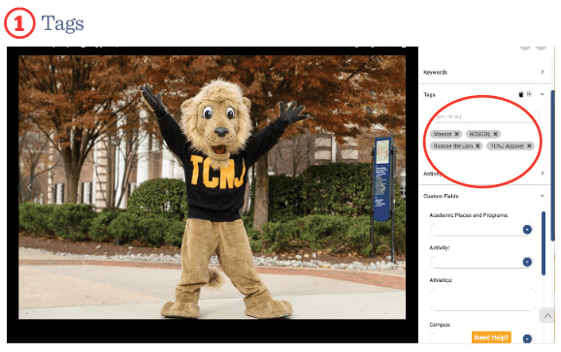Click the Tags section label
Image resolution: width=561 pixels, height=352 pixels.
point(429,95)
